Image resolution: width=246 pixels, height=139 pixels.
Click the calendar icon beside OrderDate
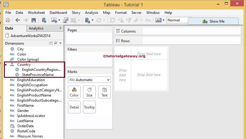[12, 126]
